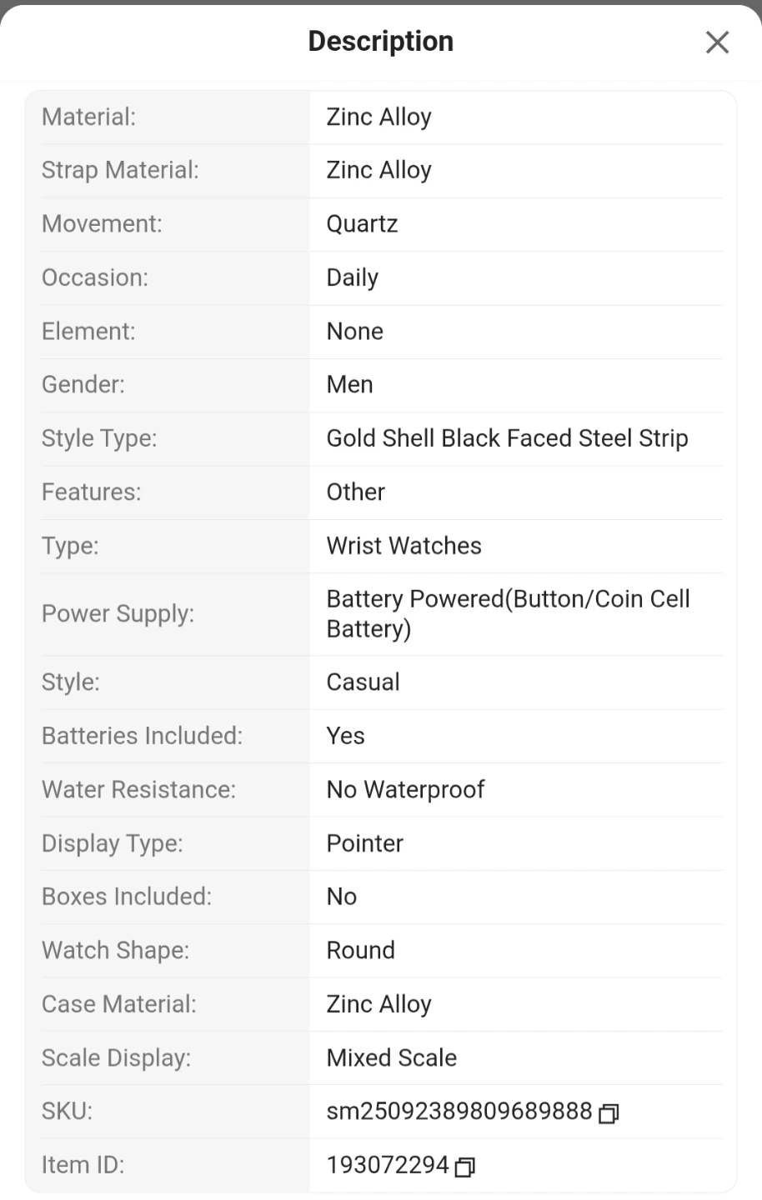Click the Batteries Included label
This screenshot has height=1200, width=762.
(142, 736)
